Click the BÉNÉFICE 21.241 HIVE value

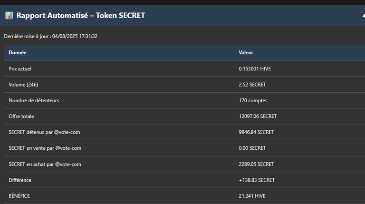point(252,196)
